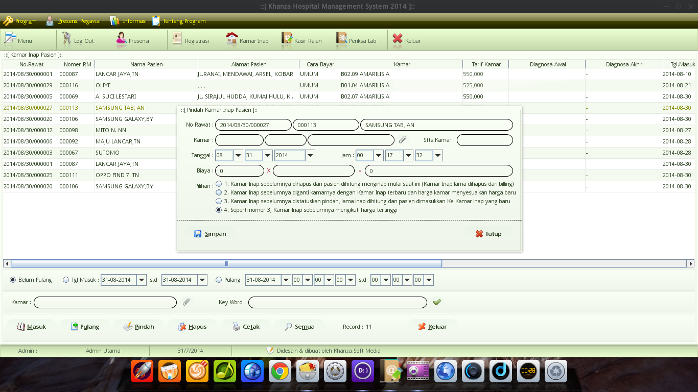Click the Registrasi toolbar icon
Viewport: 698px width, 392px height.
point(193,39)
